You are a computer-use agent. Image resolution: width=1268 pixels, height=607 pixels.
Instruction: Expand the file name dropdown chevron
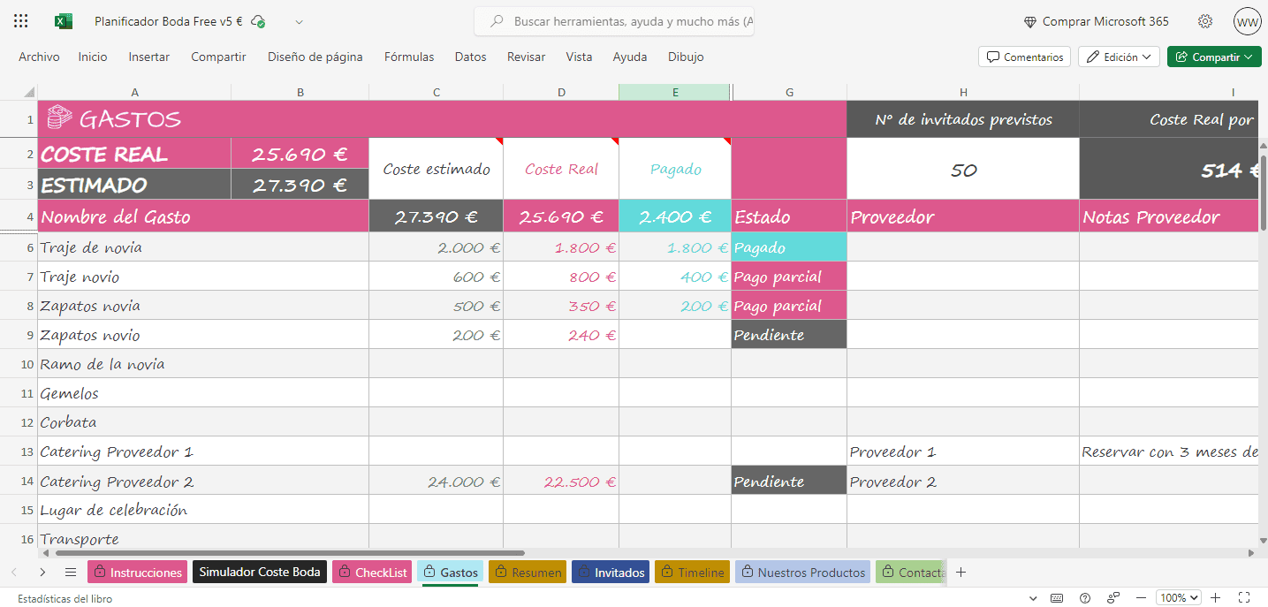pos(300,21)
